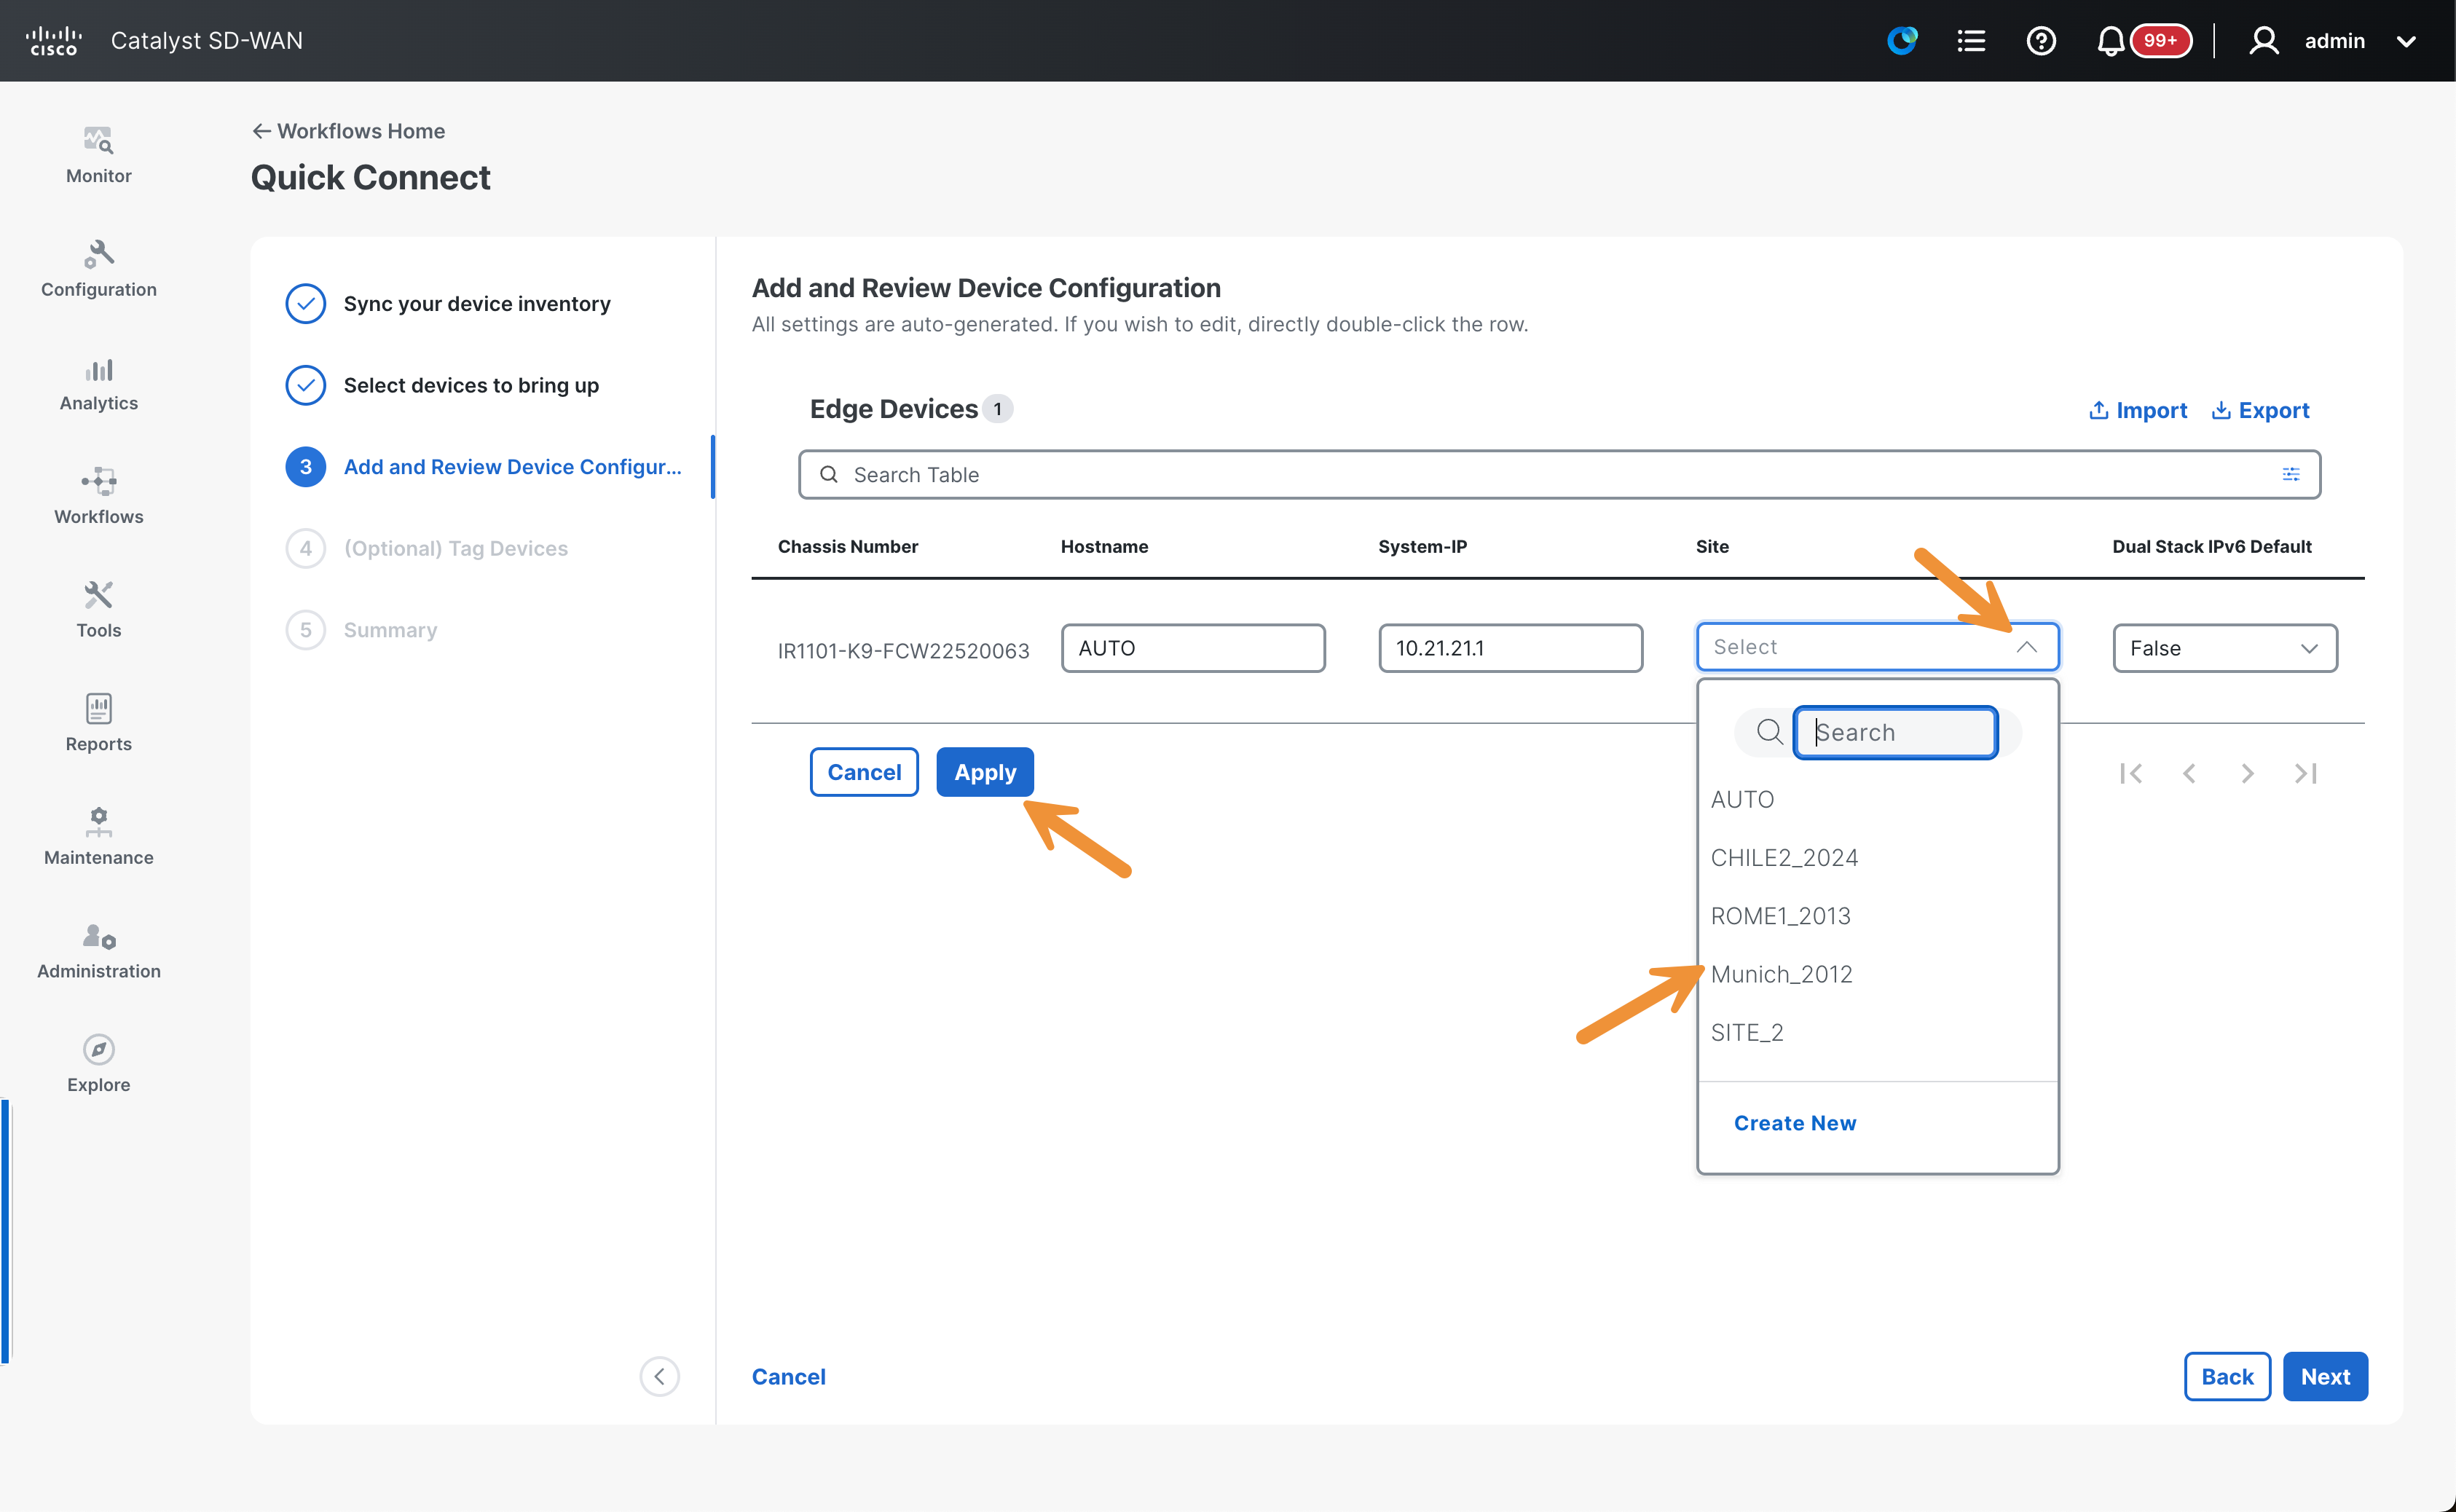Click the Edge Devices count badge

[x=997, y=409]
